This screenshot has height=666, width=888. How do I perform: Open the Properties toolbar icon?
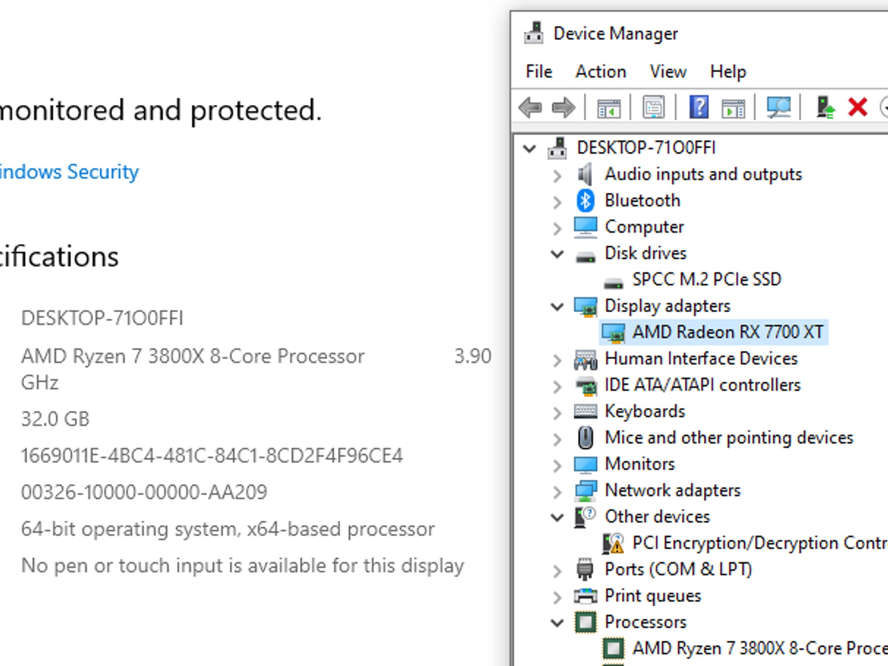pos(653,107)
